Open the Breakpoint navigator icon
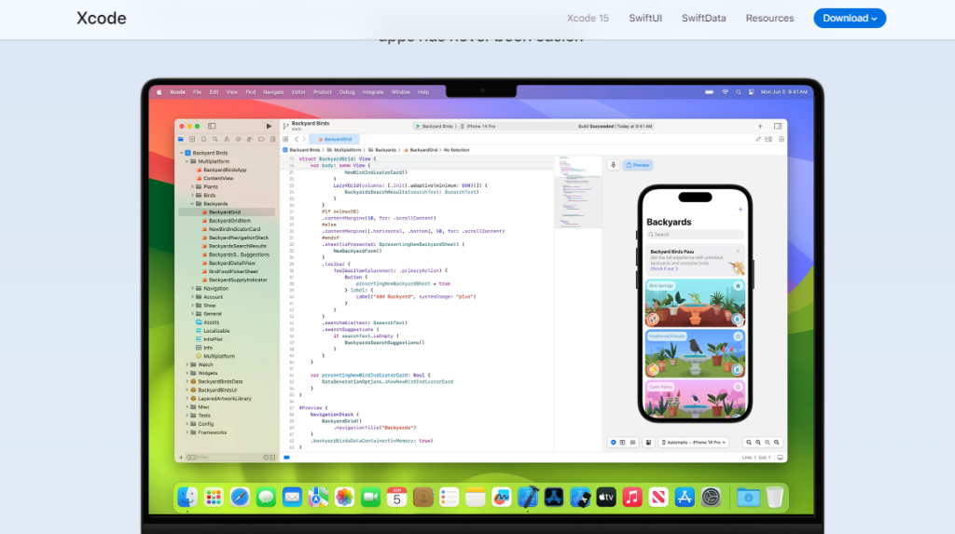Image resolution: width=955 pixels, height=534 pixels. 261,140
